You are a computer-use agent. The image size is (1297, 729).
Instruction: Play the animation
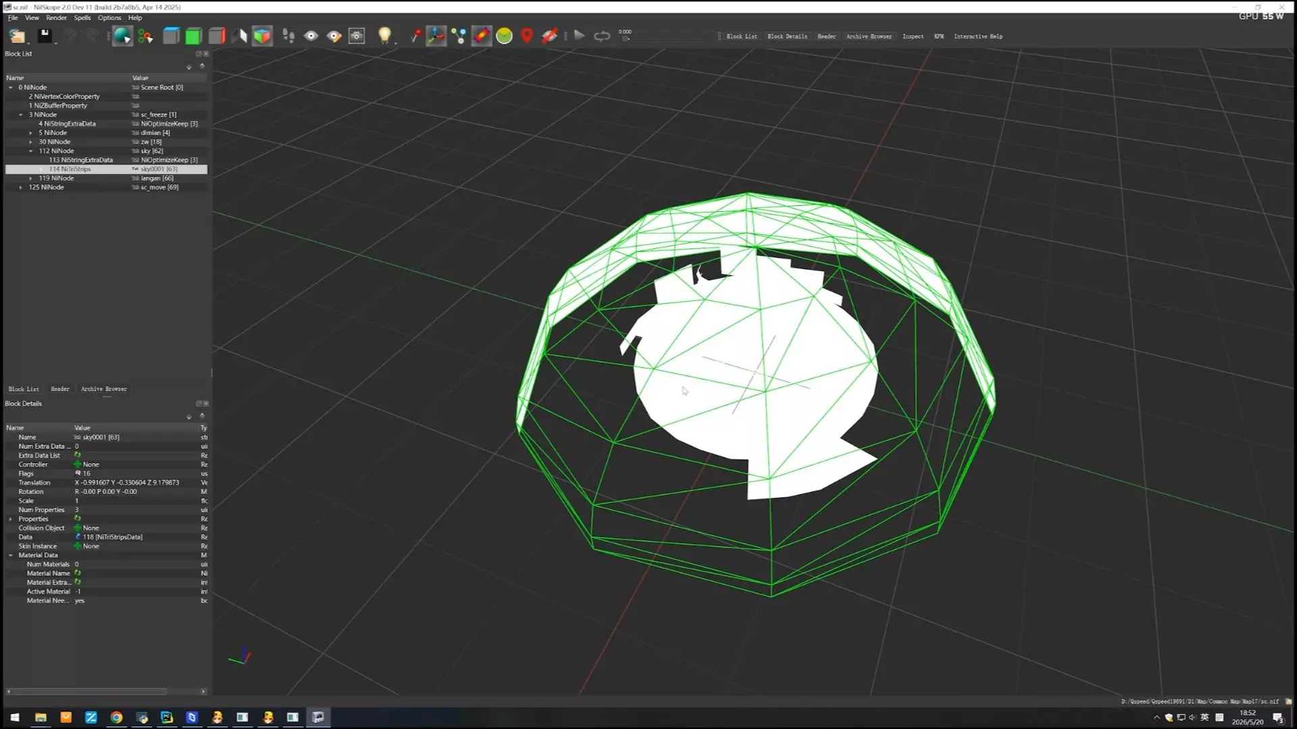580,36
